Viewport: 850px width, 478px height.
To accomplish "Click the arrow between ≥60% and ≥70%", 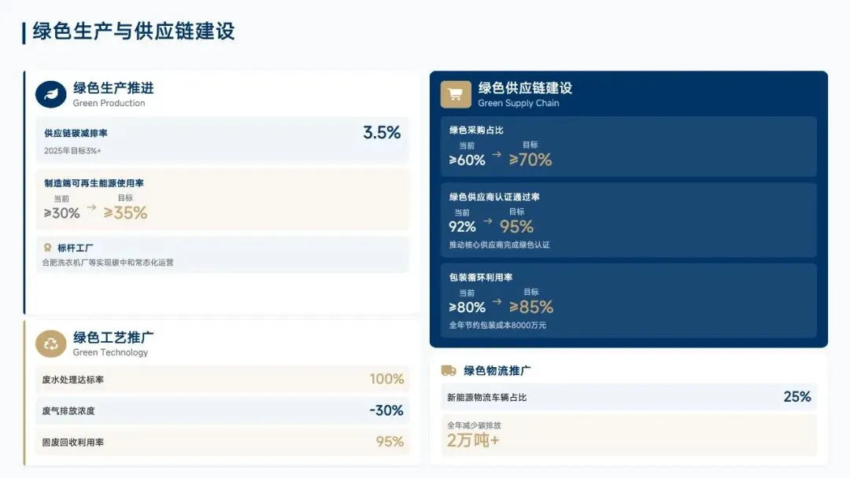I will (x=497, y=154).
